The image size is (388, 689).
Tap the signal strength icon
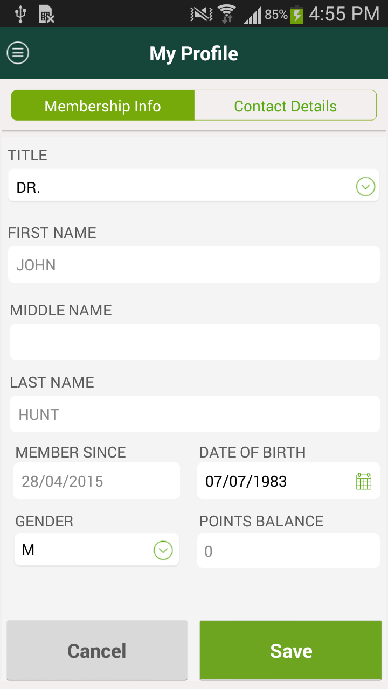[253, 16]
